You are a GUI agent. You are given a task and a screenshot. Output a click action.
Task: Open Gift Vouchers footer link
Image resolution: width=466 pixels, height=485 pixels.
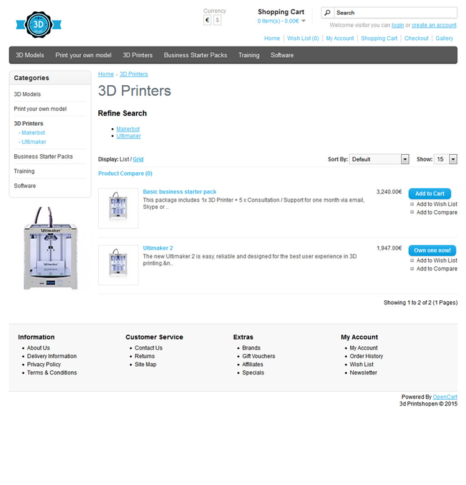click(258, 356)
